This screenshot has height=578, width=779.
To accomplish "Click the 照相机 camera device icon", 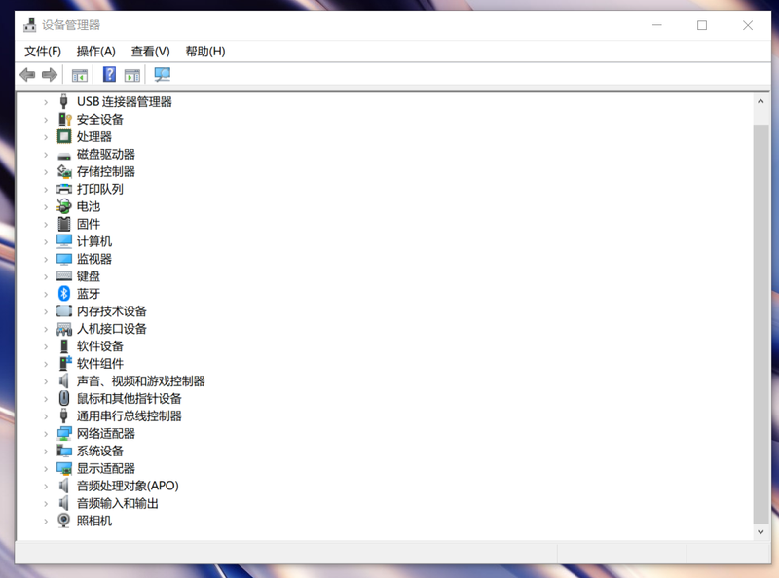I will [64, 521].
